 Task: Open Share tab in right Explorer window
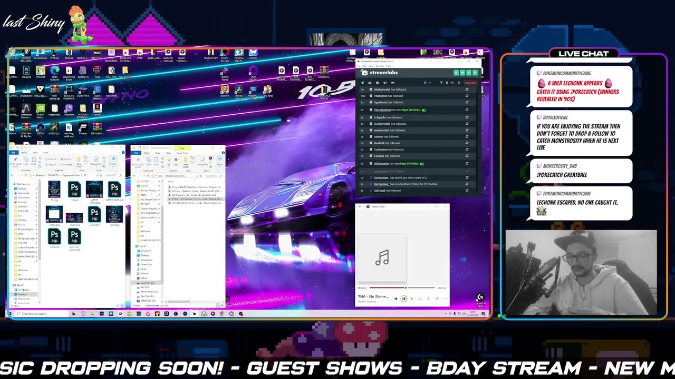point(158,153)
